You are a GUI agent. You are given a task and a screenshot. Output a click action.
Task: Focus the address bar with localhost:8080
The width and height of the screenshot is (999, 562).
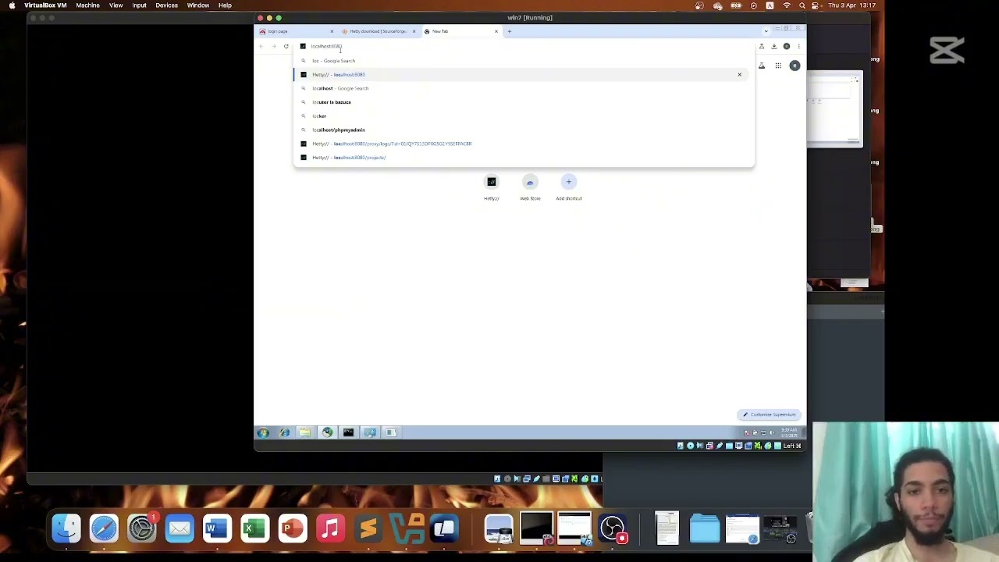click(x=523, y=46)
